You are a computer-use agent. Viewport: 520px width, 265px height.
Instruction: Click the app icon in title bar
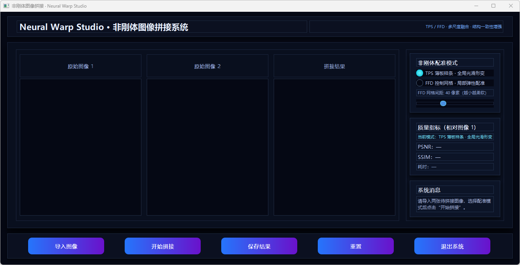point(6,6)
